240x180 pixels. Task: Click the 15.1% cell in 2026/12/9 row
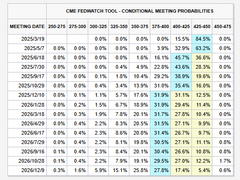coord(119,170)
